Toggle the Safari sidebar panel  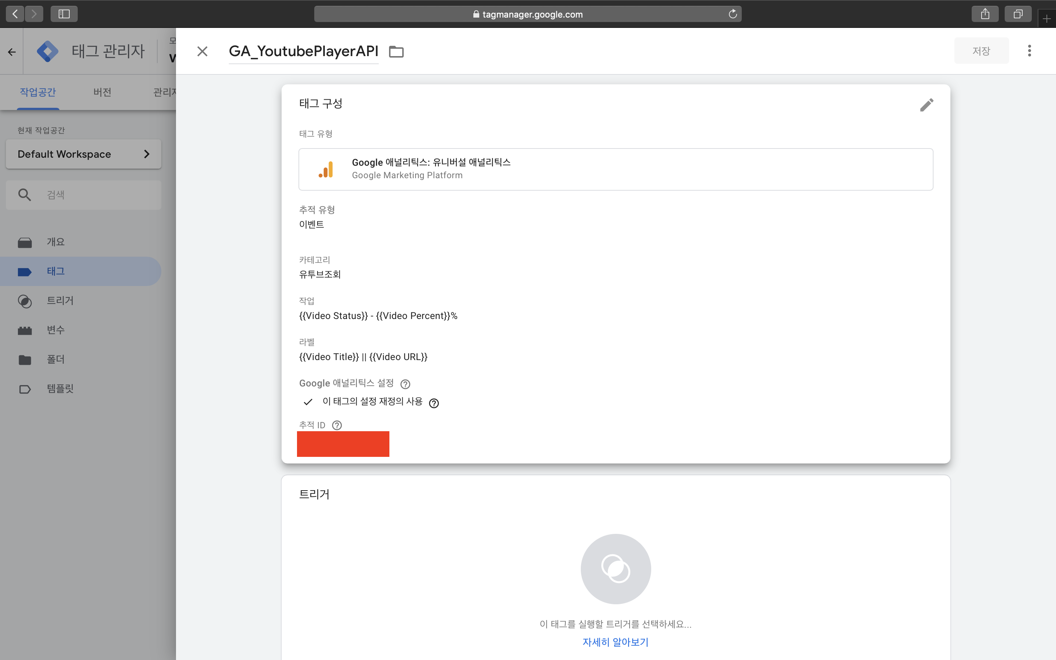tap(64, 14)
